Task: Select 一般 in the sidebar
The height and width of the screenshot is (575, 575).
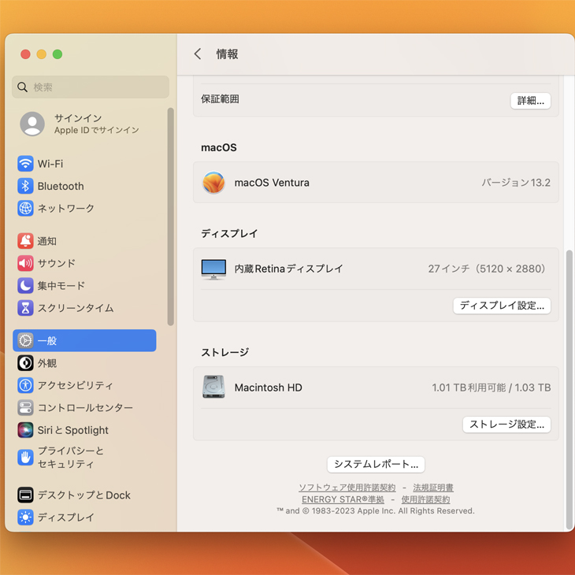Action: click(84, 340)
